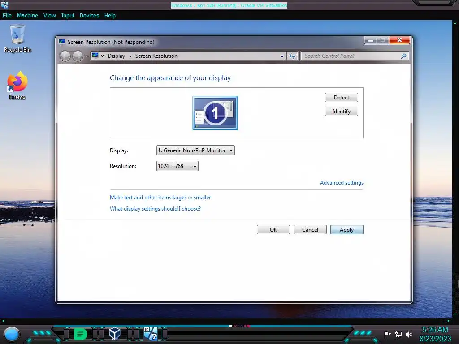The height and width of the screenshot is (344, 459).
Task: Click Display in the breadcrumb path
Action: click(117, 56)
